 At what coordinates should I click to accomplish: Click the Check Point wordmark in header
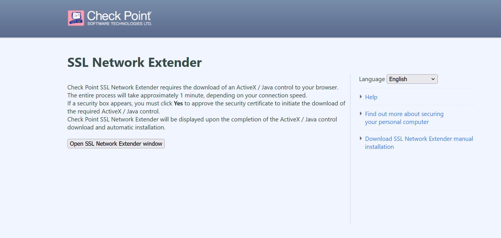[119, 16]
